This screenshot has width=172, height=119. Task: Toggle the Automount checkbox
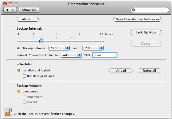24,97
